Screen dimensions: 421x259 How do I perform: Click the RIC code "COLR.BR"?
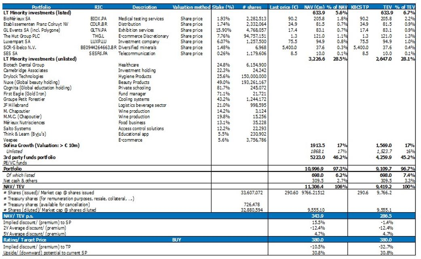click(x=99, y=24)
